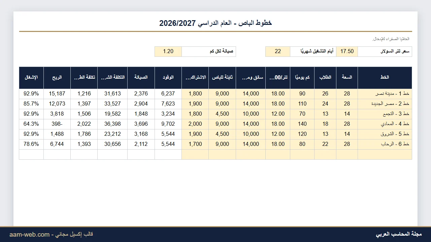
Task: Select the students cell showing 26
Action: (x=325, y=94)
